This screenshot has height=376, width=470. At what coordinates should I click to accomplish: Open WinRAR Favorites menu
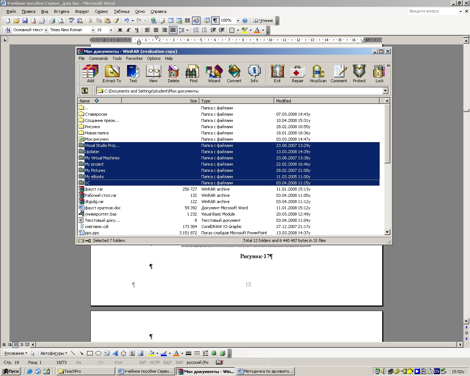coord(134,58)
